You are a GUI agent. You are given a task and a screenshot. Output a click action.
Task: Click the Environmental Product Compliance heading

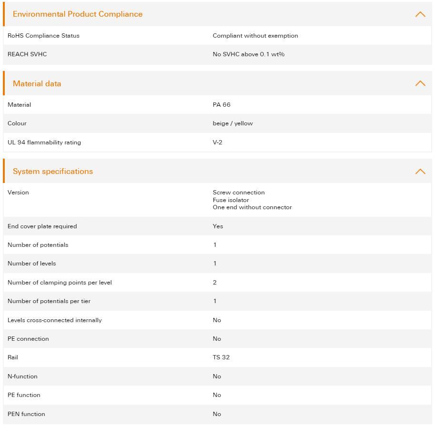(78, 14)
